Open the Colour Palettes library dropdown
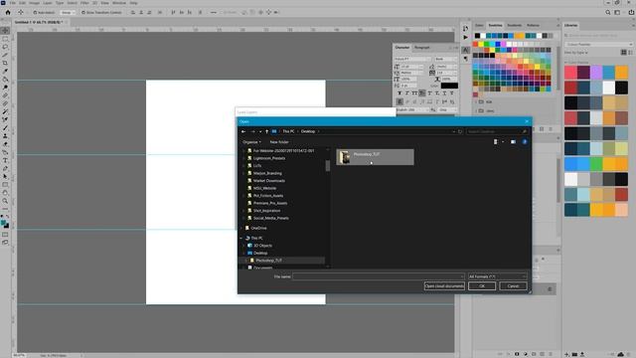 pyautogui.click(x=598, y=44)
